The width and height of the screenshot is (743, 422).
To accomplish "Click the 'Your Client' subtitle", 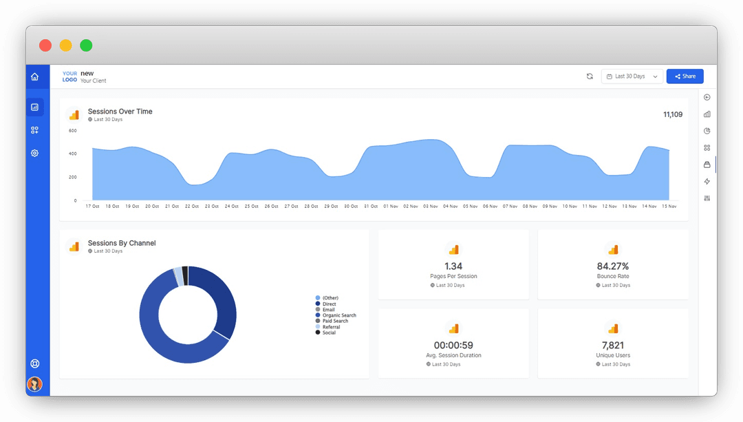I will pyautogui.click(x=94, y=81).
